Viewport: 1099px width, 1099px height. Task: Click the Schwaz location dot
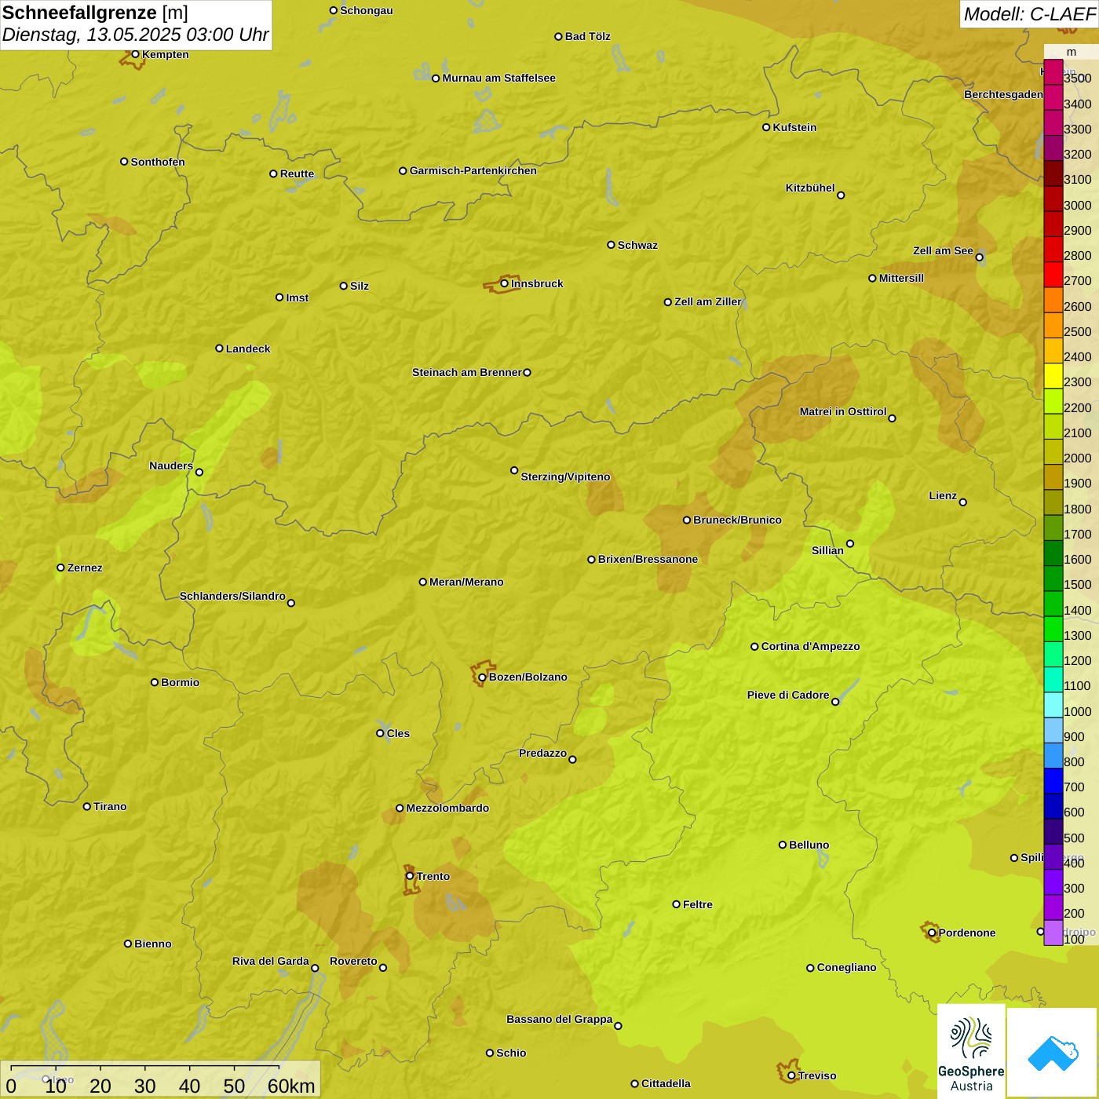pyautogui.click(x=611, y=245)
